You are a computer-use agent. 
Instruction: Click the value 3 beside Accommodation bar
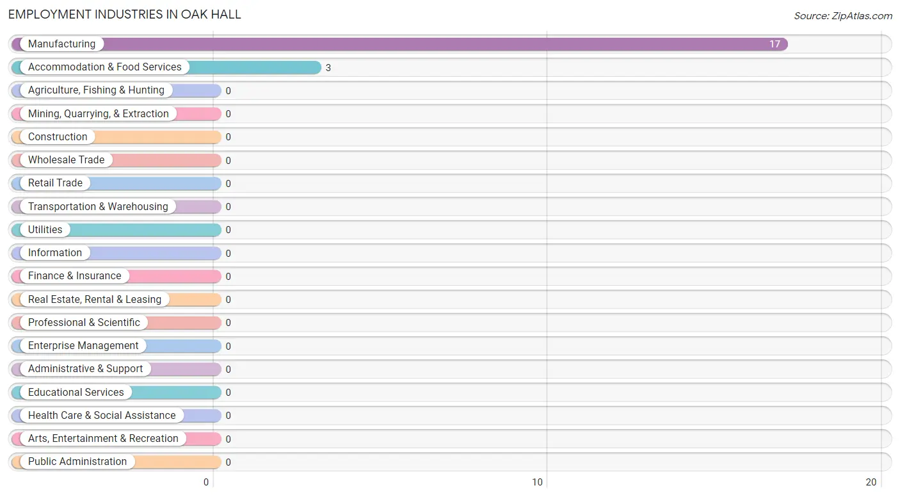click(x=328, y=67)
